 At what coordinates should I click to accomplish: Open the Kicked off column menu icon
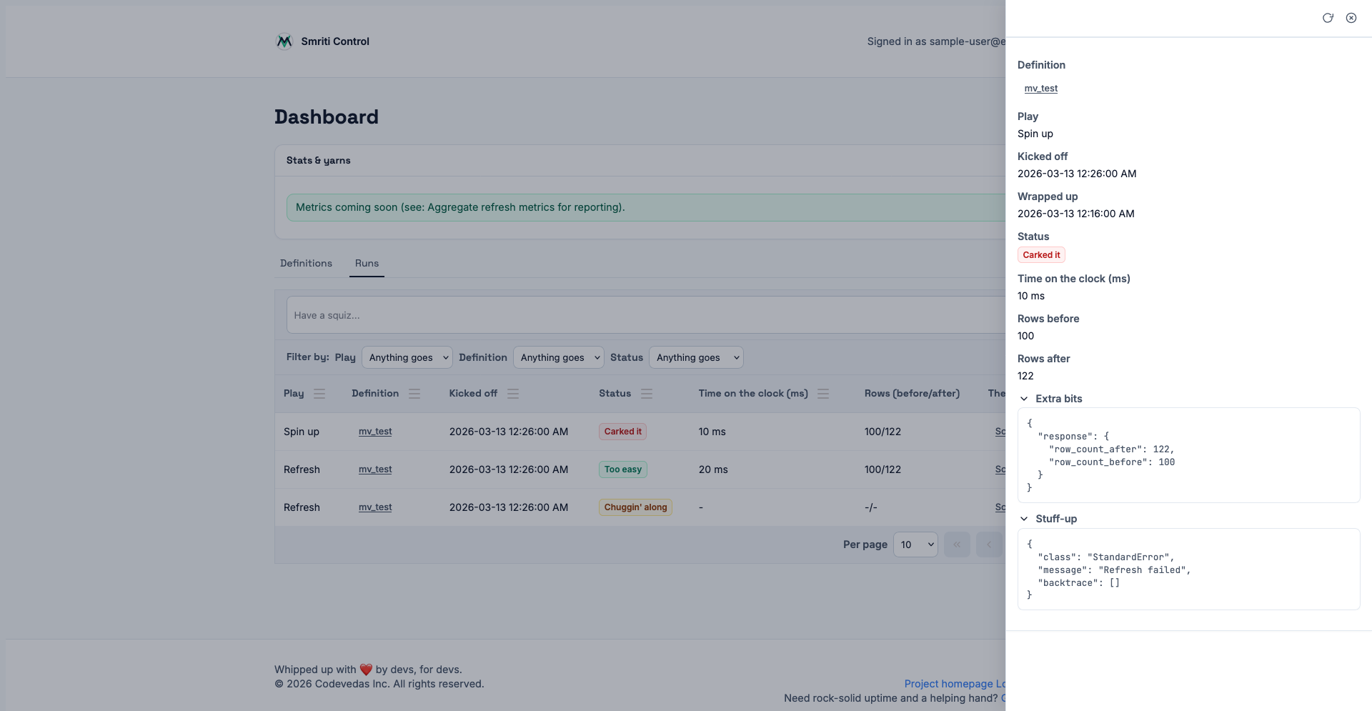[x=513, y=394]
